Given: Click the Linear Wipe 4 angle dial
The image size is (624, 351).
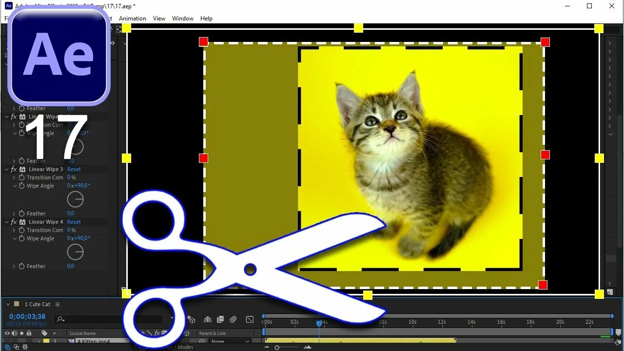Looking at the screenshot, I should pos(75,252).
